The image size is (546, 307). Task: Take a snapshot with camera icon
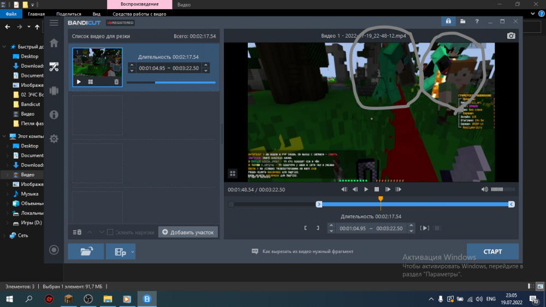[511, 35]
